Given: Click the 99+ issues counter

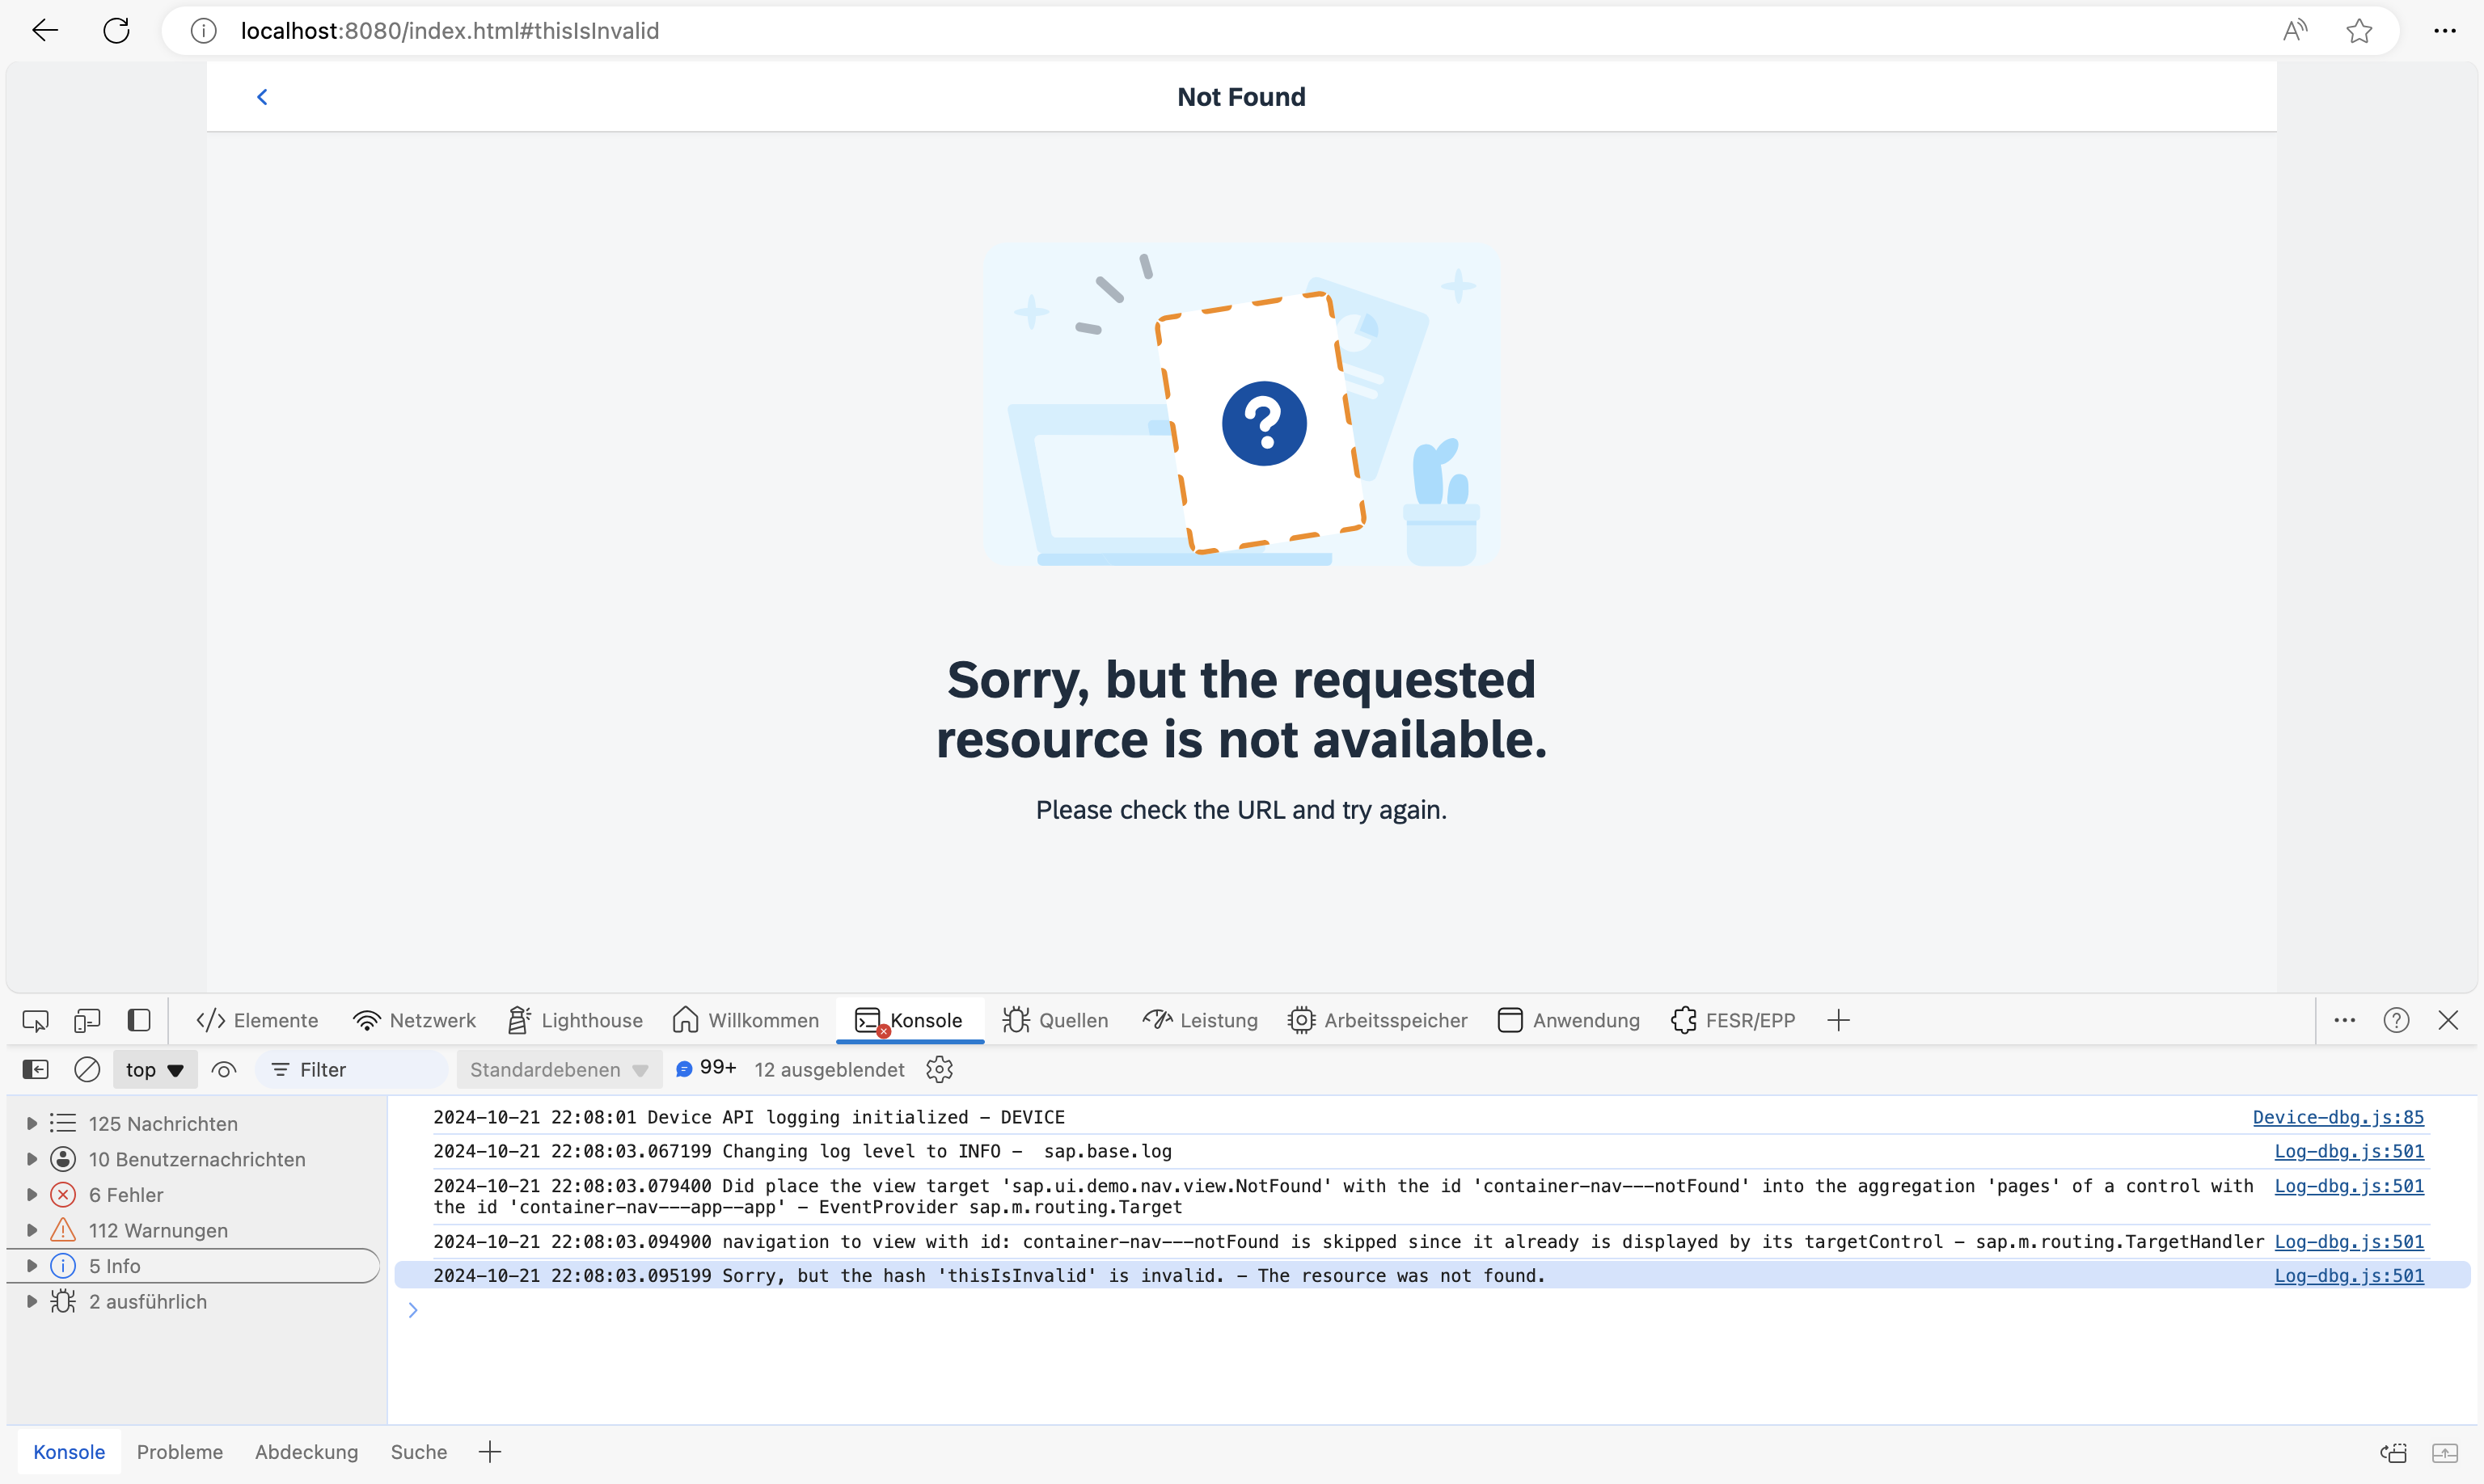Looking at the screenshot, I should click(706, 1069).
